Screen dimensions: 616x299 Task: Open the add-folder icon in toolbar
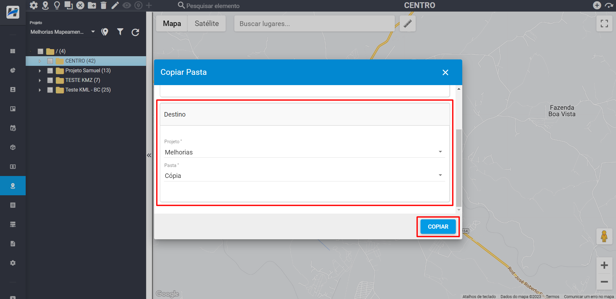(92, 5)
